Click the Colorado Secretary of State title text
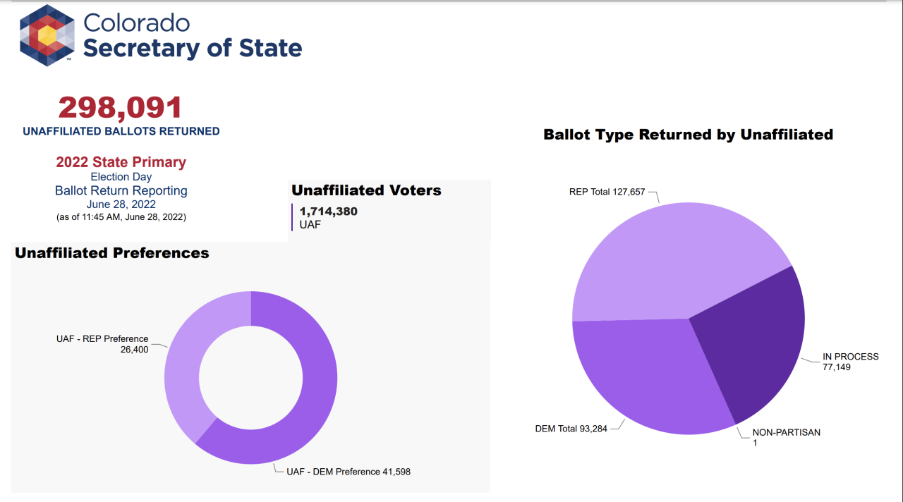The width and height of the screenshot is (903, 502). (x=192, y=36)
